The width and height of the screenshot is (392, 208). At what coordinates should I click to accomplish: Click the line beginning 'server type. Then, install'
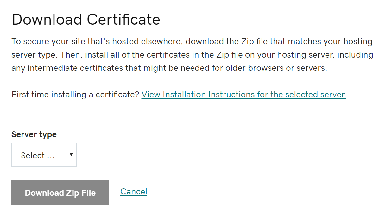(x=192, y=55)
